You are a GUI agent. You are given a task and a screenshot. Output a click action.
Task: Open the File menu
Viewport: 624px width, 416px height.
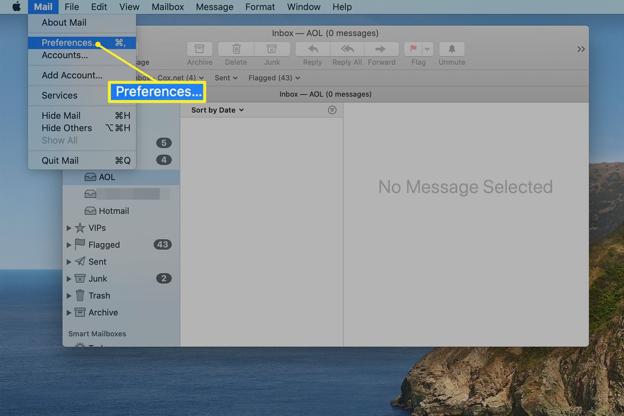point(72,7)
